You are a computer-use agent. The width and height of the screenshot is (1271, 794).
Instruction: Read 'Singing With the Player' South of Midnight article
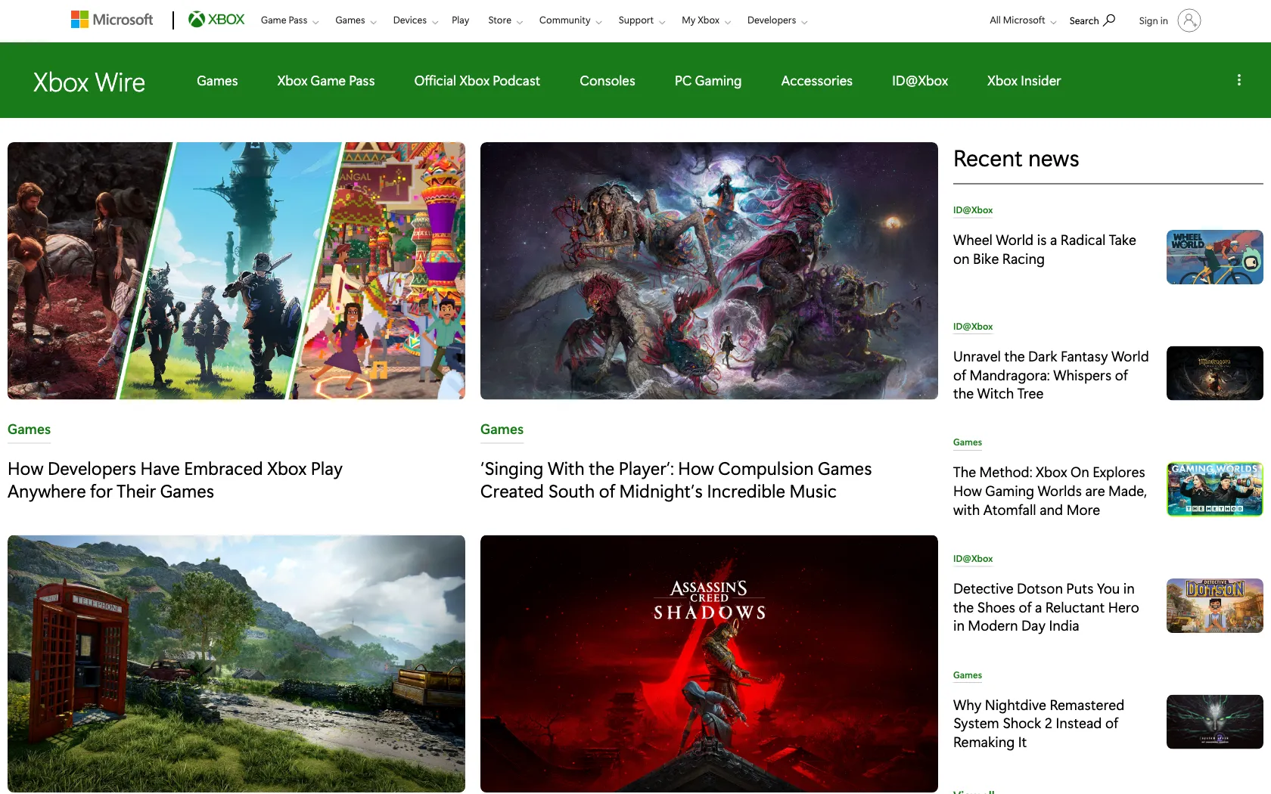point(676,480)
